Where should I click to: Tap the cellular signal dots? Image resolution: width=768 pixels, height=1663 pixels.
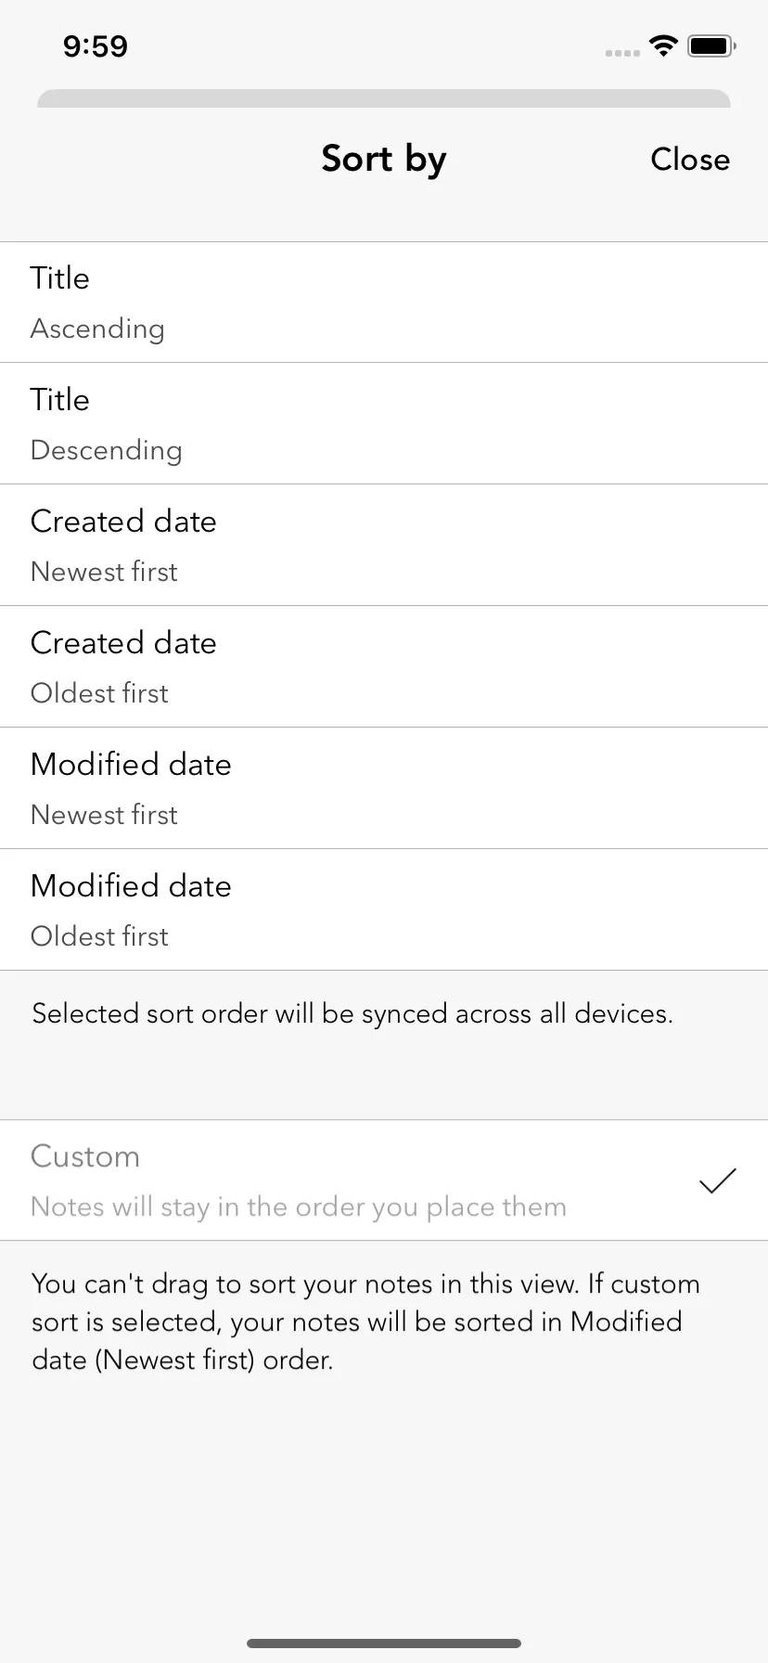(x=622, y=53)
